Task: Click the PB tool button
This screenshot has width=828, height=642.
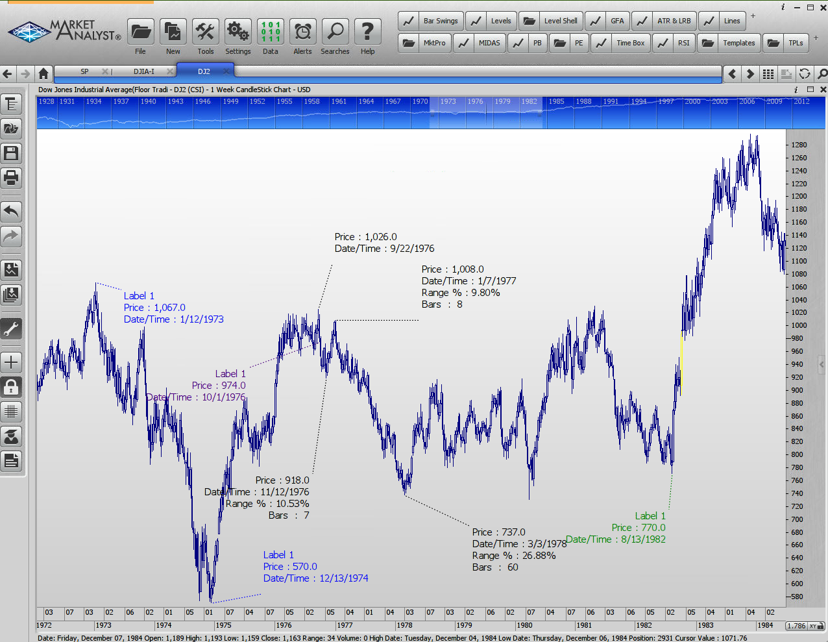Action: (x=528, y=43)
